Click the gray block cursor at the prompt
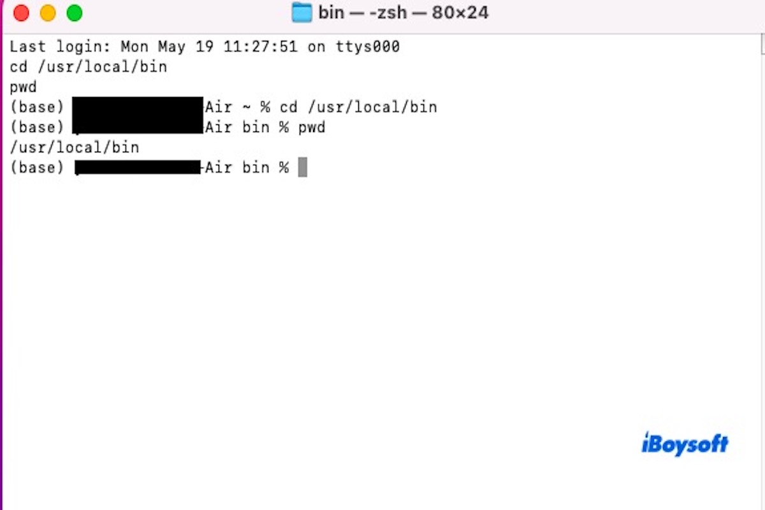The height and width of the screenshot is (510, 765). [x=303, y=167]
